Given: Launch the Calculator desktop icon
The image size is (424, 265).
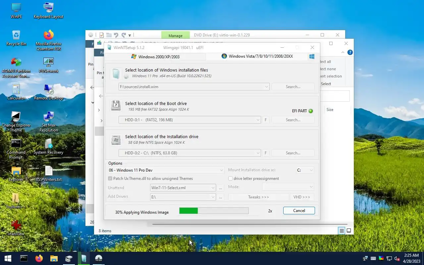Looking at the screenshot, I should [x=16, y=92].
